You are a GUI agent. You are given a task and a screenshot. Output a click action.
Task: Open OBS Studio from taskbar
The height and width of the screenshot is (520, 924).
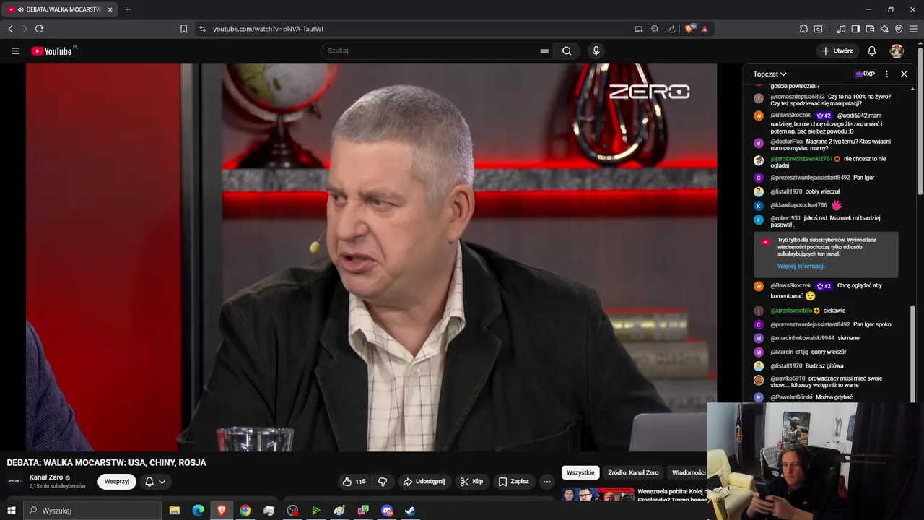292,511
